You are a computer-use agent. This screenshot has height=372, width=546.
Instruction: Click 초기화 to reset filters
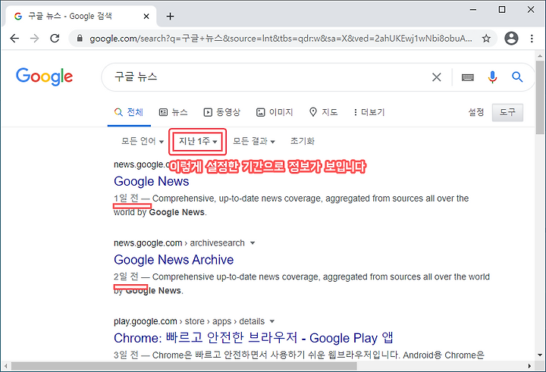click(x=303, y=141)
